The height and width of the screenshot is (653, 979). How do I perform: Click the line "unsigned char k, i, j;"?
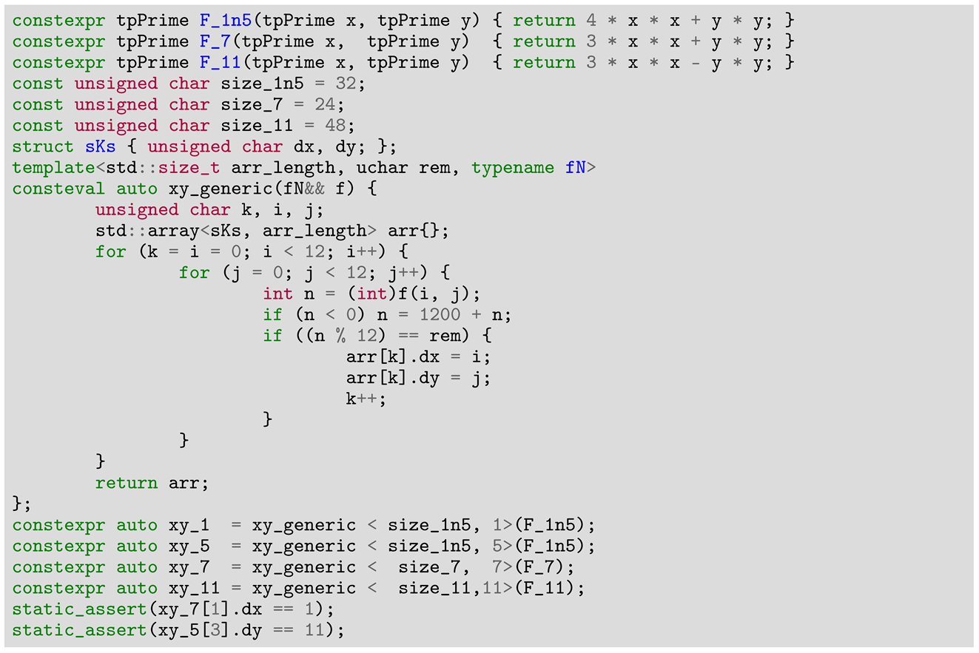tap(210, 209)
